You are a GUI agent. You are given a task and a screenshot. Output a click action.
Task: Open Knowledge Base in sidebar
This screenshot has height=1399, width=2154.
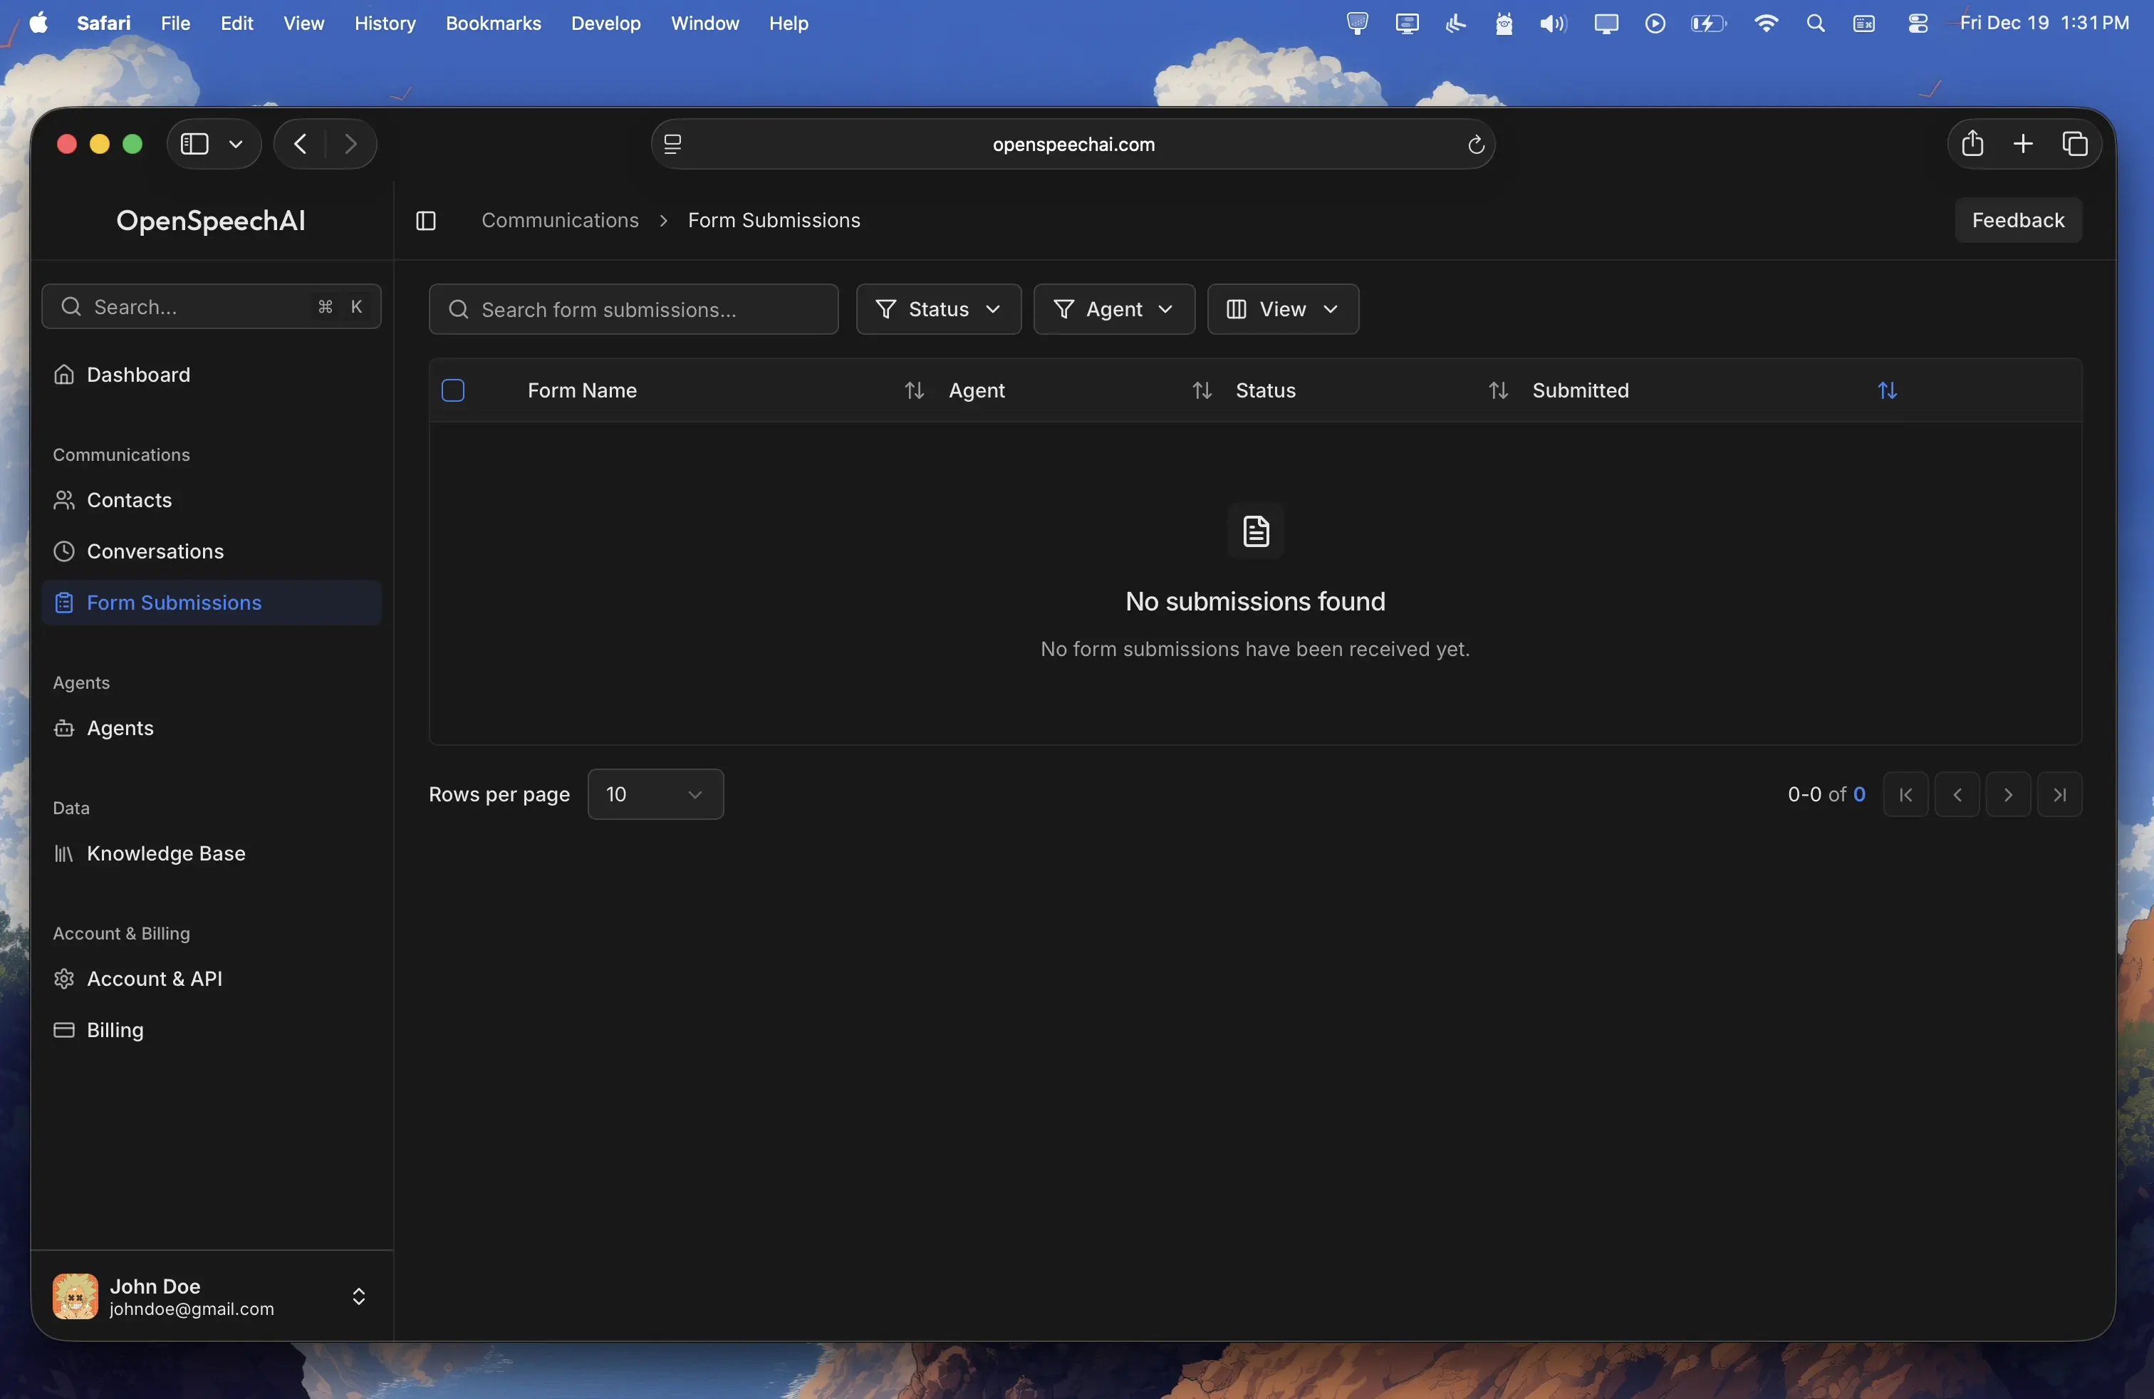[x=212, y=853]
